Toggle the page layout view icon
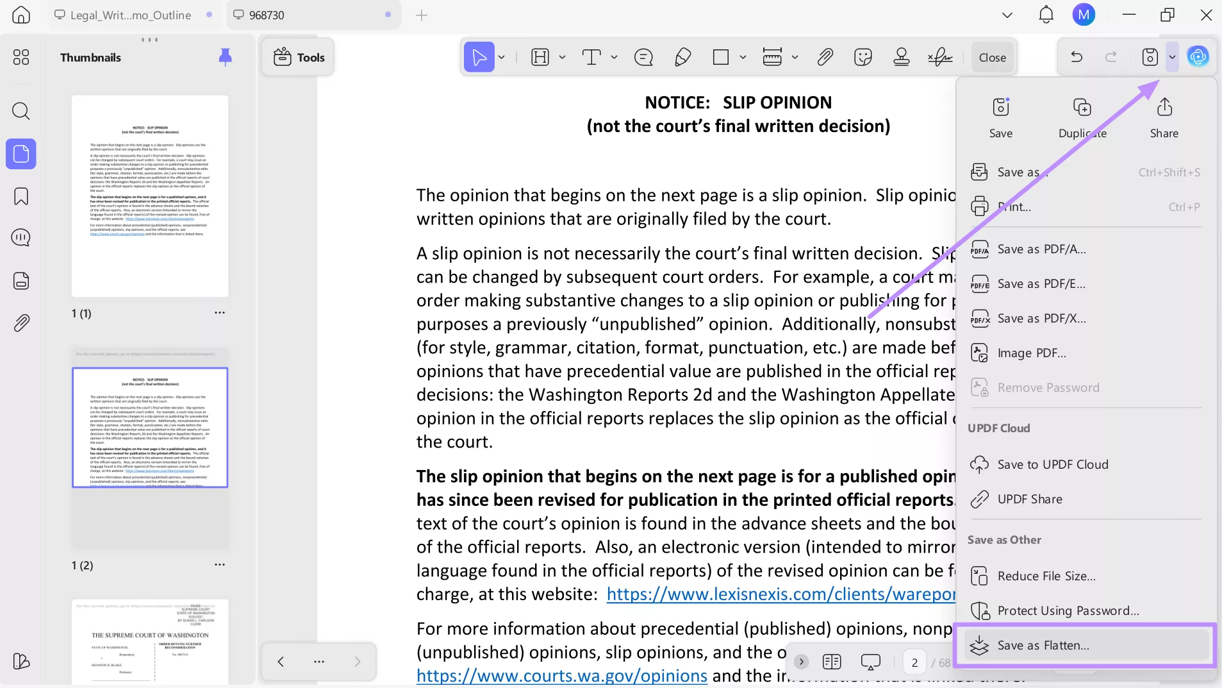 [x=832, y=662]
